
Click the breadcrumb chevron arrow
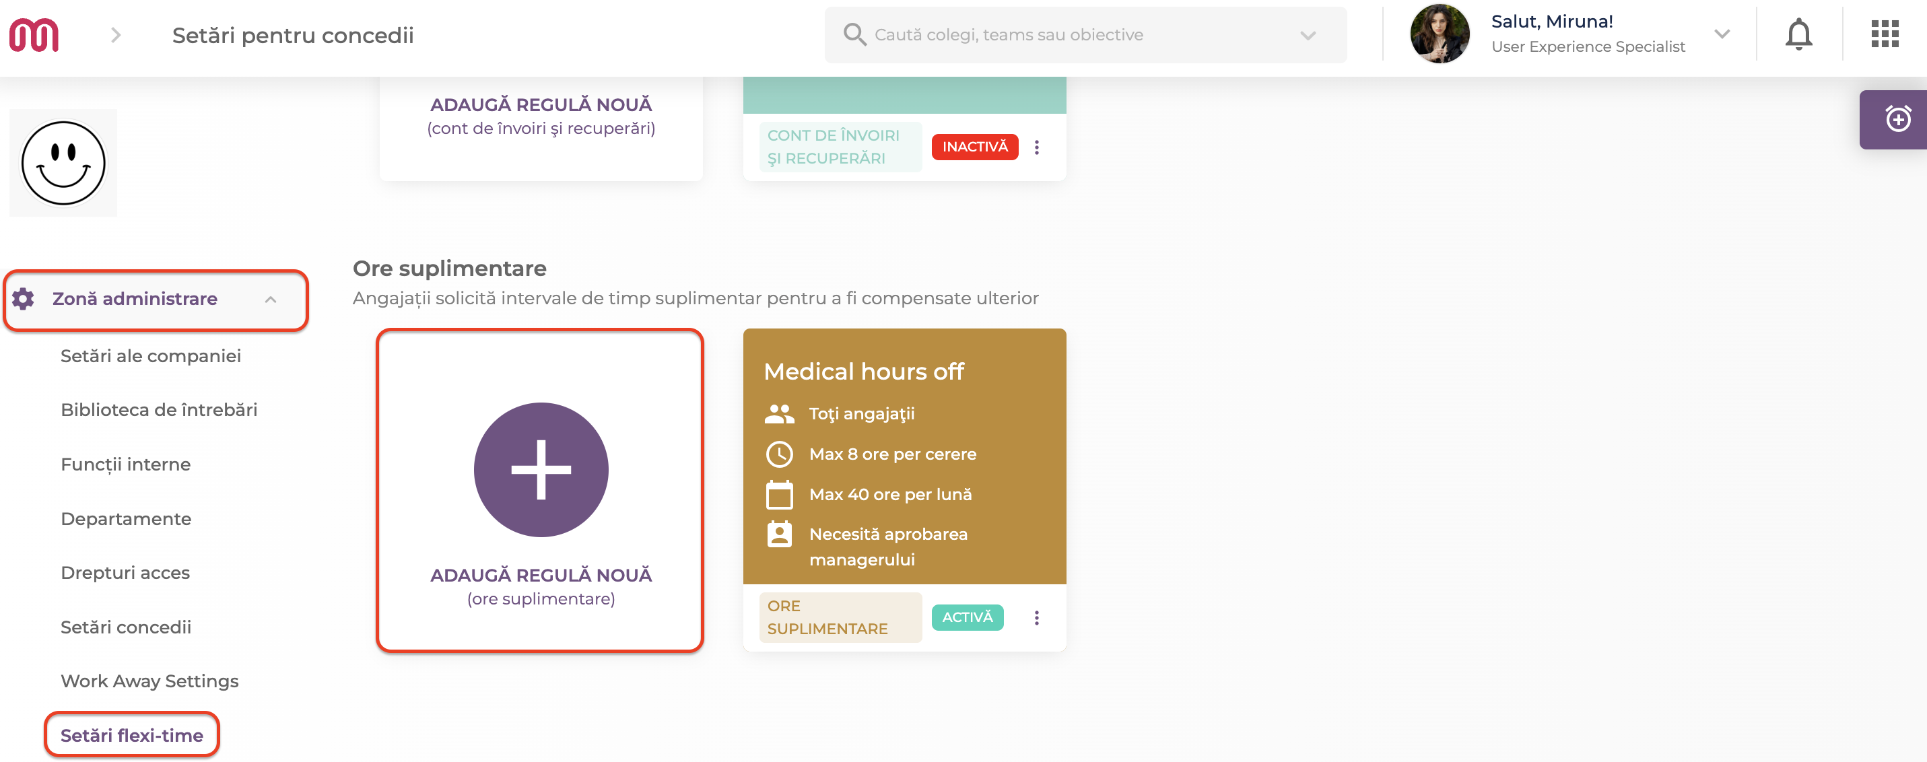[x=115, y=35]
